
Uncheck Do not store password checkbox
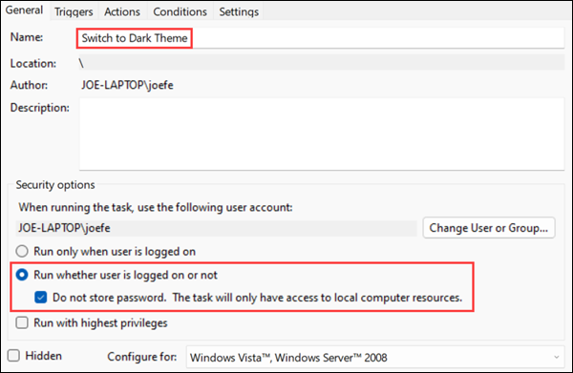40,297
